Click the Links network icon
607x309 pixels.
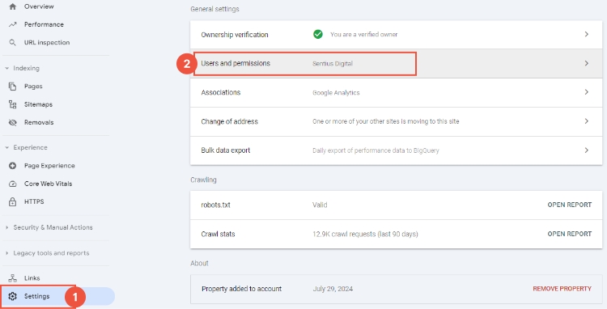point(13,278)
